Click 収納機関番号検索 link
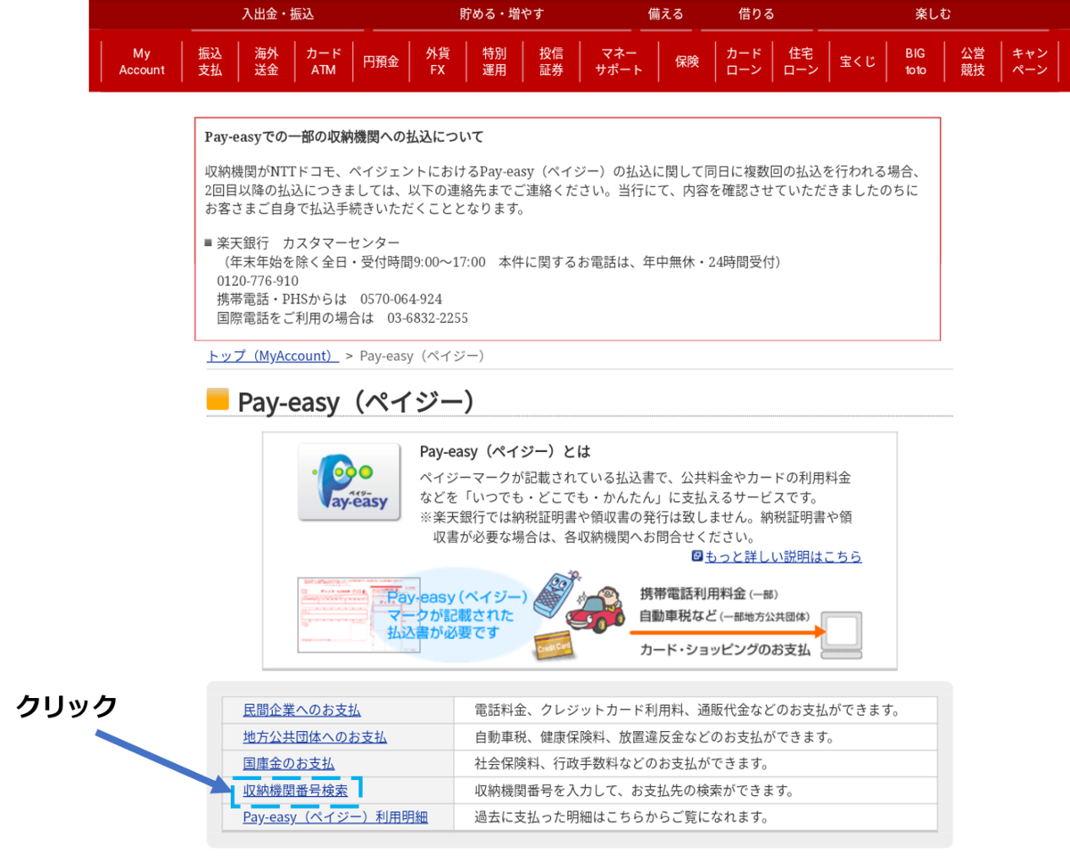The width and height of the screenshot is (1070, 862). 295,791
